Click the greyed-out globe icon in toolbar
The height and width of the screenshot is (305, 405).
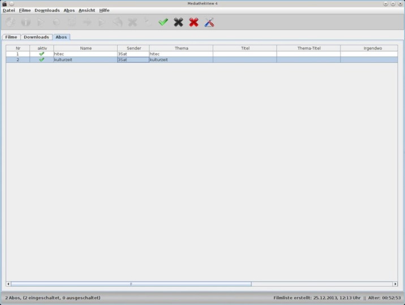(11, 22)
